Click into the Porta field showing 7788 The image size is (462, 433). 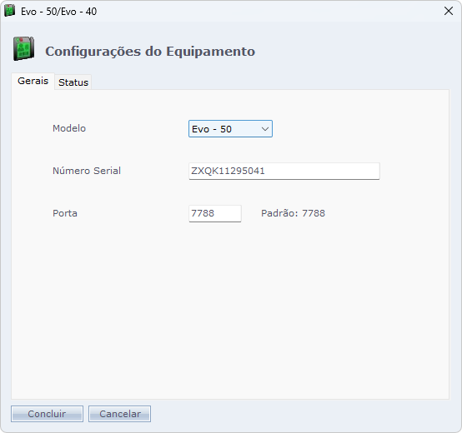pyautogui.click(x=215, y=213)
